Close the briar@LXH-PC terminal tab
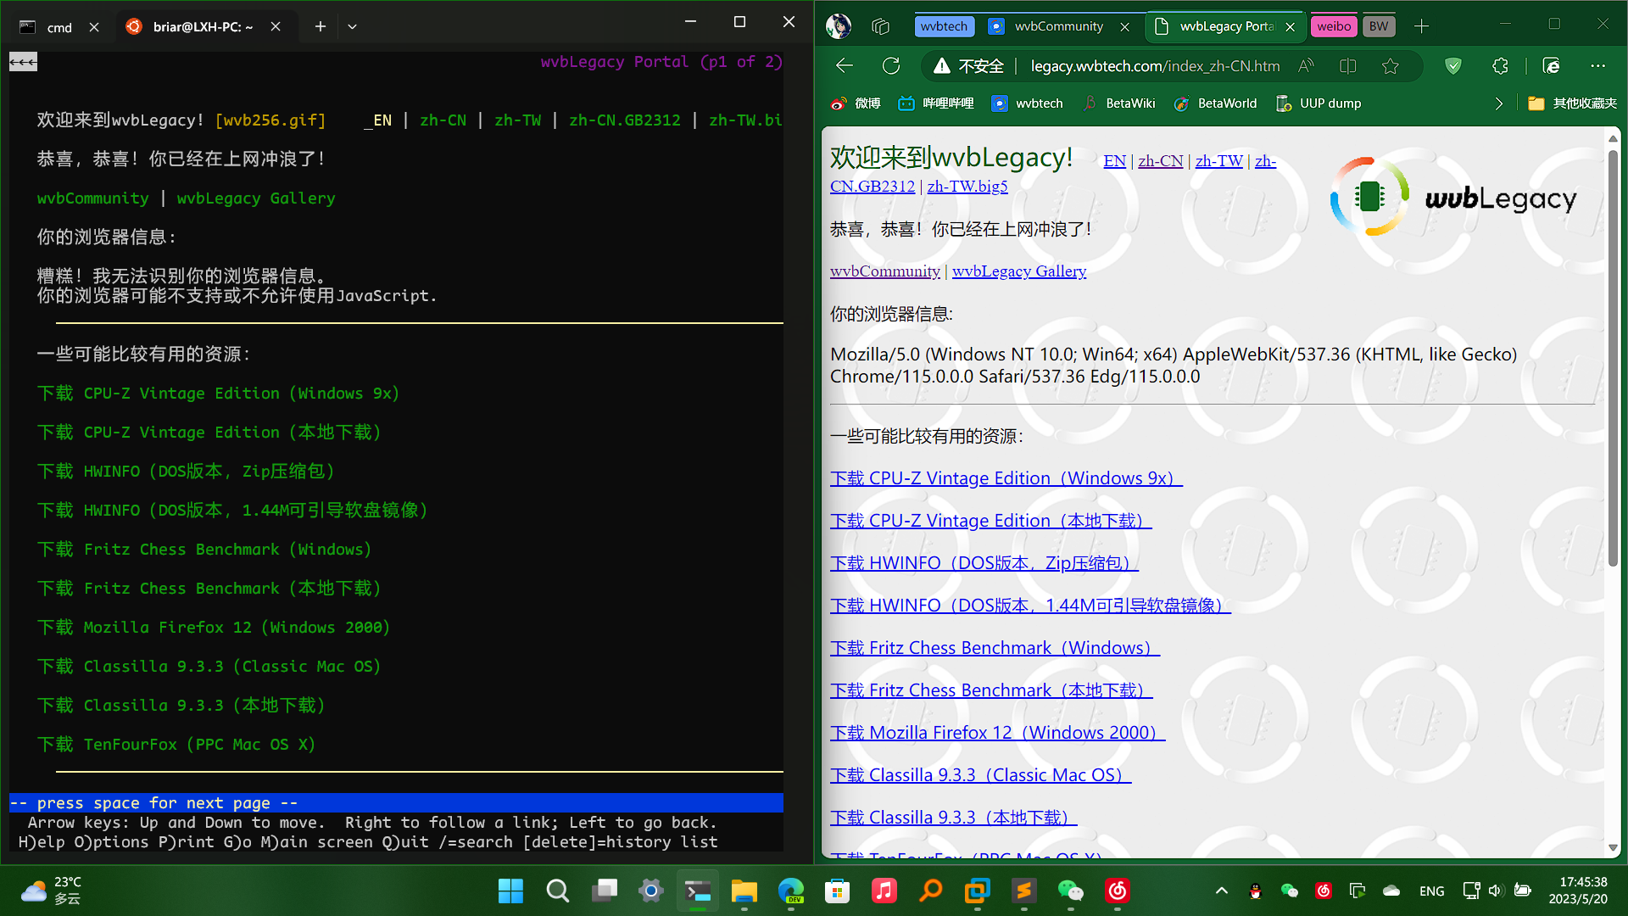Image resolution: width=1628 pixels, height=916 pixels. (276, 27)
